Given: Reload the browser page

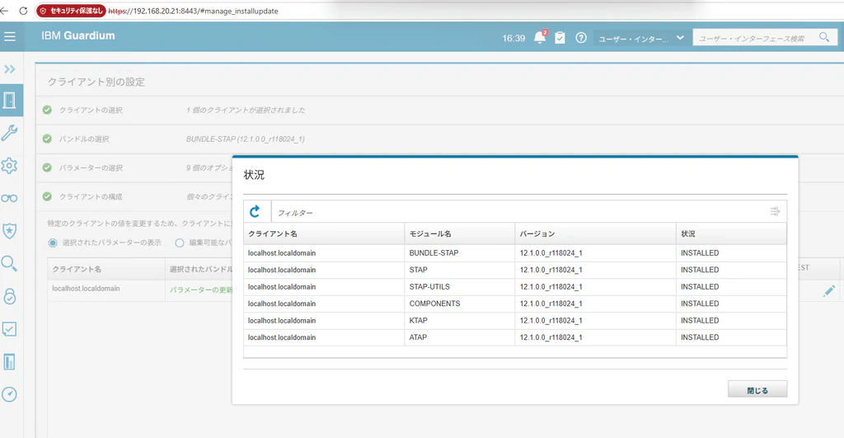Looking at the screenshot, I should pyautogui.click(x=23, y=11).
